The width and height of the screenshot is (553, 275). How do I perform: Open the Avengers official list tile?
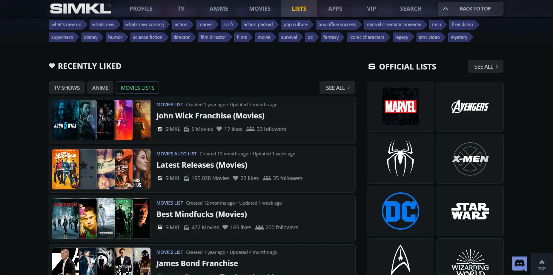[470, 106]
